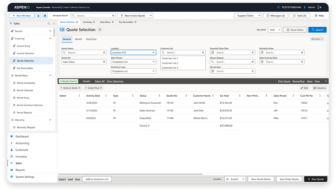This screenshot has height=189, width=336.
Task: Click the camera snapshot icon
Action: point(45,16)
